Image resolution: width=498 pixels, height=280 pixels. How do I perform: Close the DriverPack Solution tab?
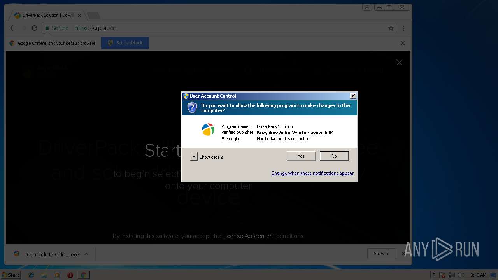(x=79, y=16)
